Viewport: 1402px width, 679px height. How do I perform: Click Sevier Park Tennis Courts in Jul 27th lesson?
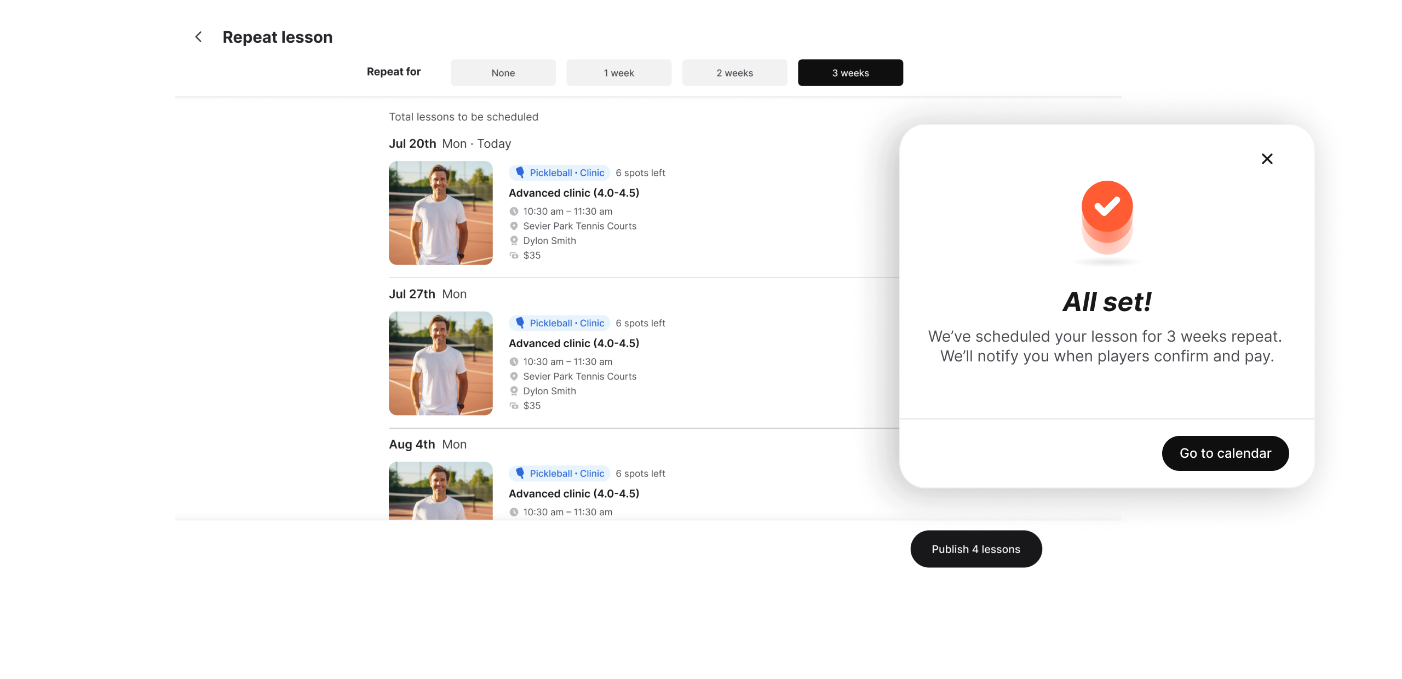(579, 377)
